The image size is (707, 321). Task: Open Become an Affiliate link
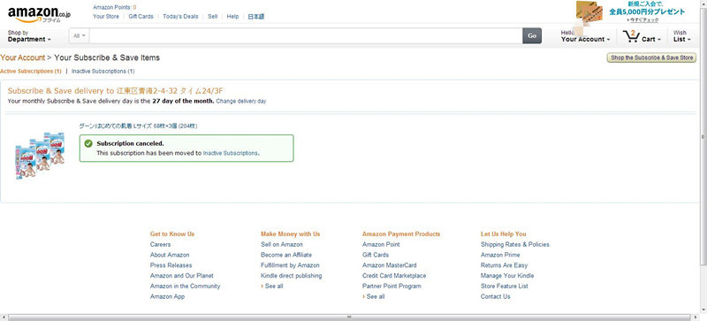coord(286,255)
